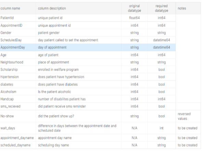Select the hipertension row name

coord(10,77)
